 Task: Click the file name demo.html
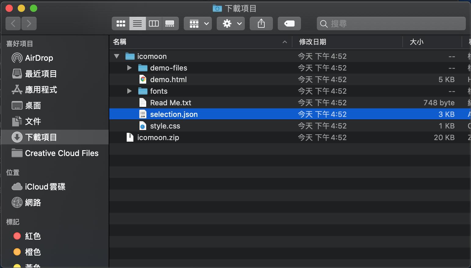pyautogui.click(x=168, y=80)
